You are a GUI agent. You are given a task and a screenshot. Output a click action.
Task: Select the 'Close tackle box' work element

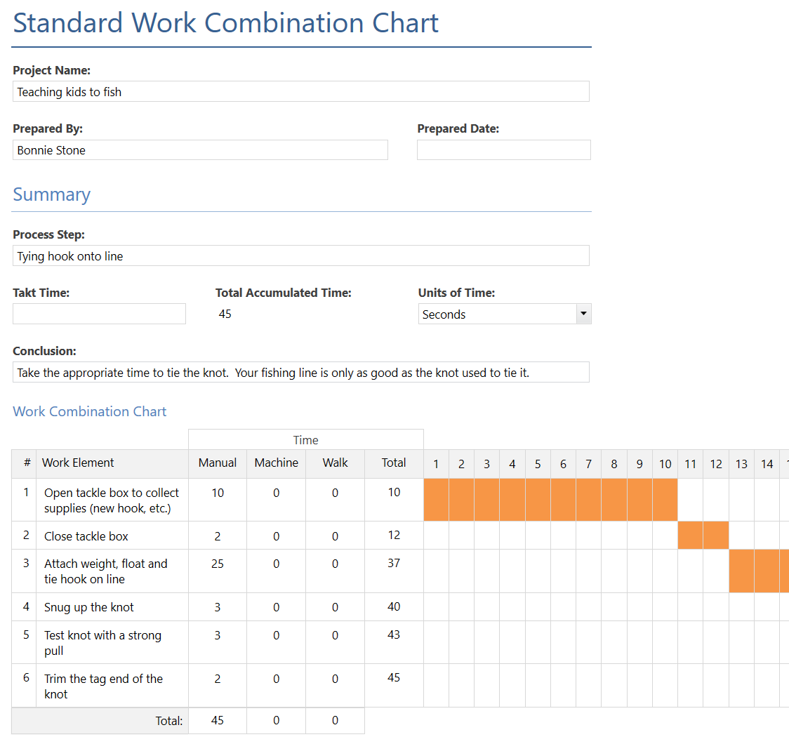(x=86, y=536)
